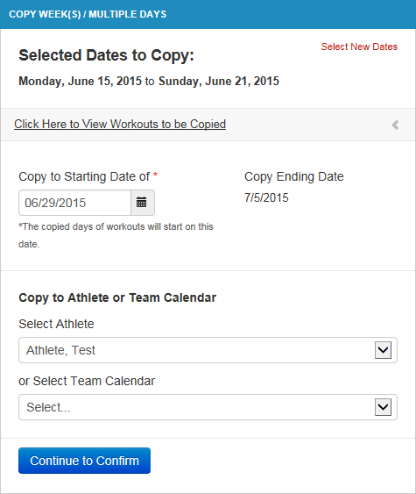Click the 7/5/2015 ending date value

(x=266, y=197)
